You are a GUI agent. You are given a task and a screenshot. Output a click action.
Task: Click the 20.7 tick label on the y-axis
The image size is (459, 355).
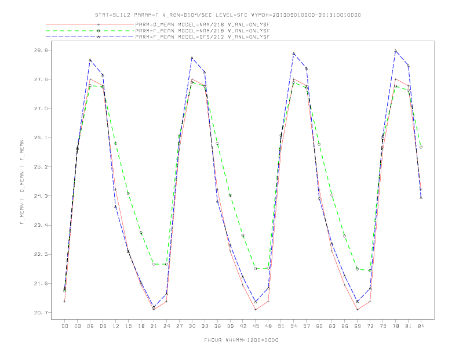40,313
